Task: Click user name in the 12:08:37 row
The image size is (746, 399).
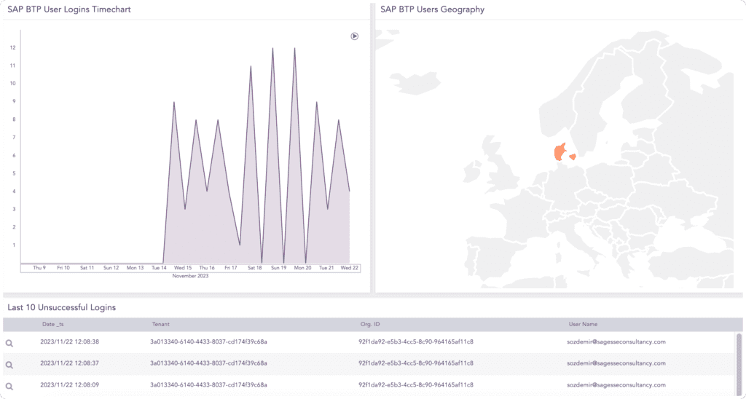Action: click(x=616, y=363)
